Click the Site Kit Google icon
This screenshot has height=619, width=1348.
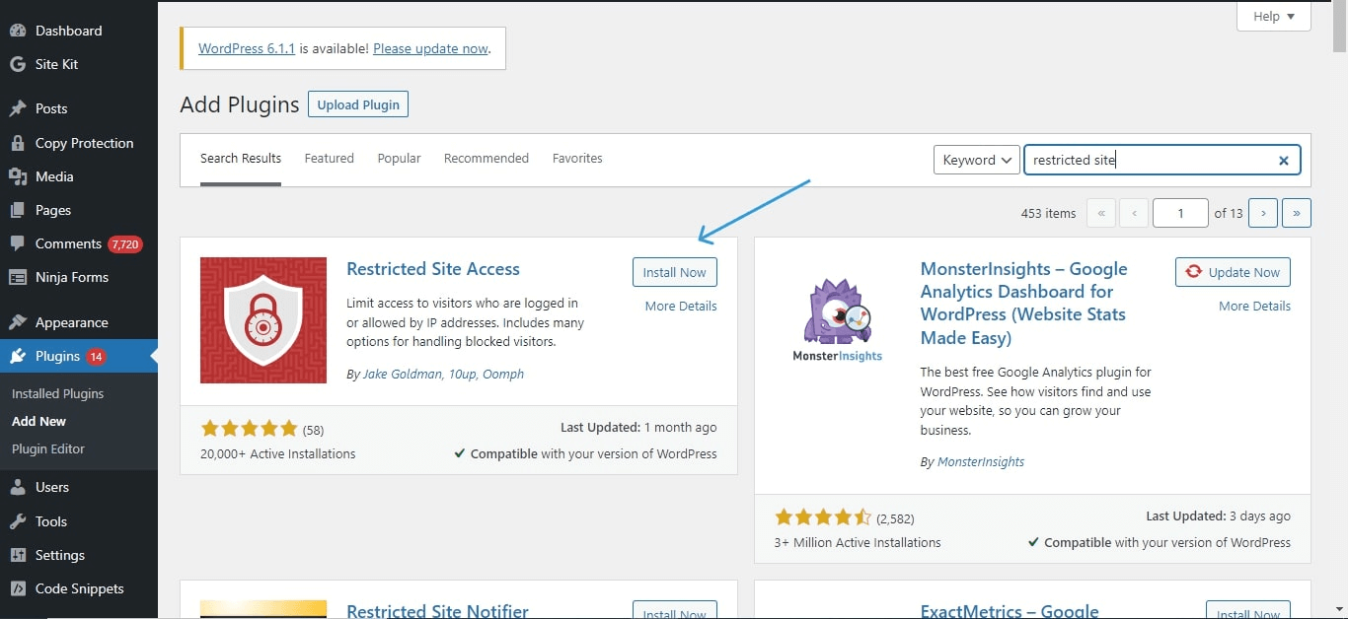[x=18, y=64]
